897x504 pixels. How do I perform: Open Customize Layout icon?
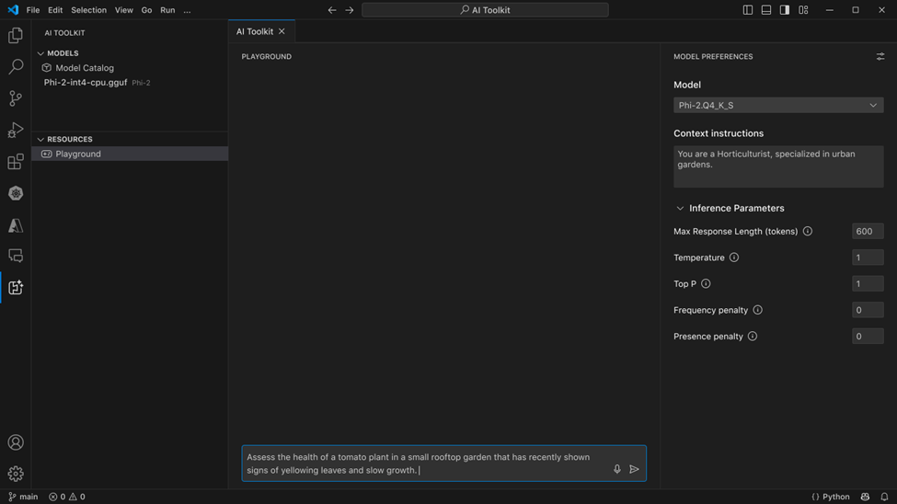coord(803,10)
